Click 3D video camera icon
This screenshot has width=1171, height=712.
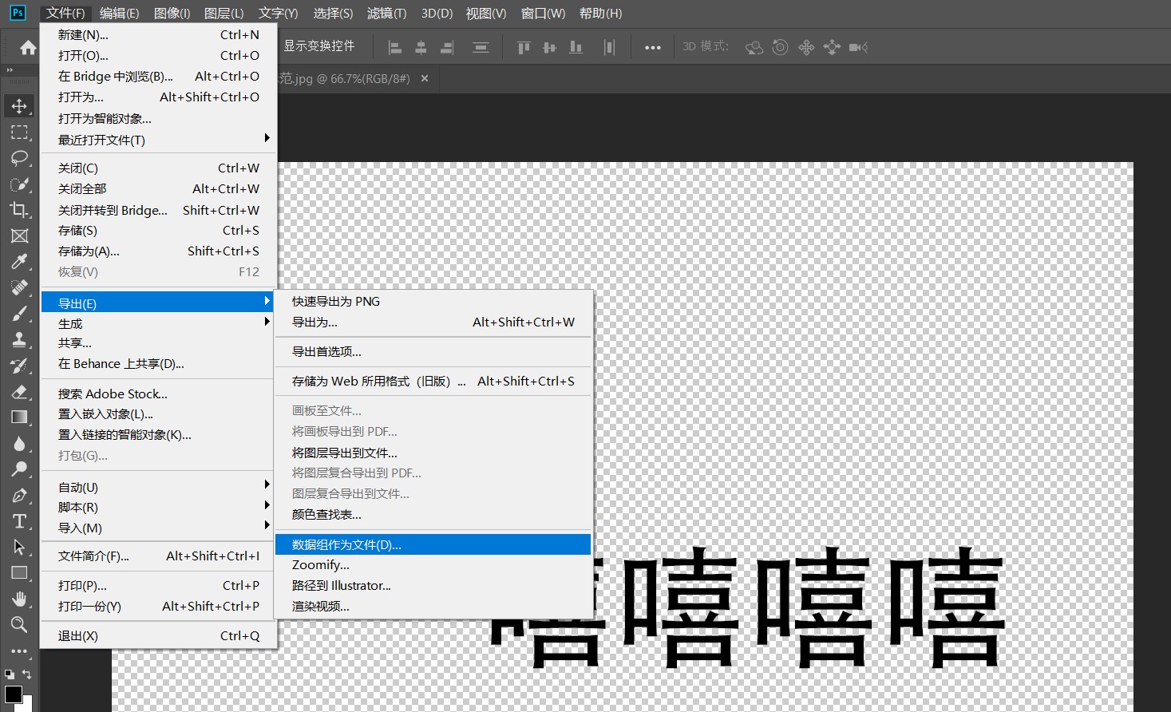pos(858,48)
